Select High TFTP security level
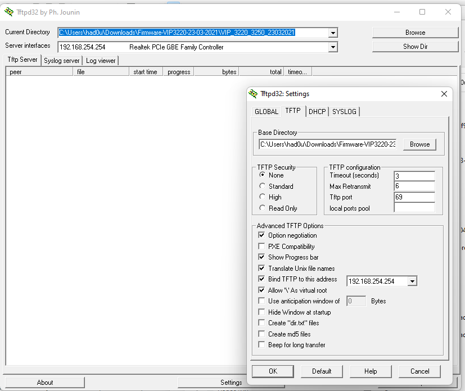Screen dimensions: 465x391 262,197
